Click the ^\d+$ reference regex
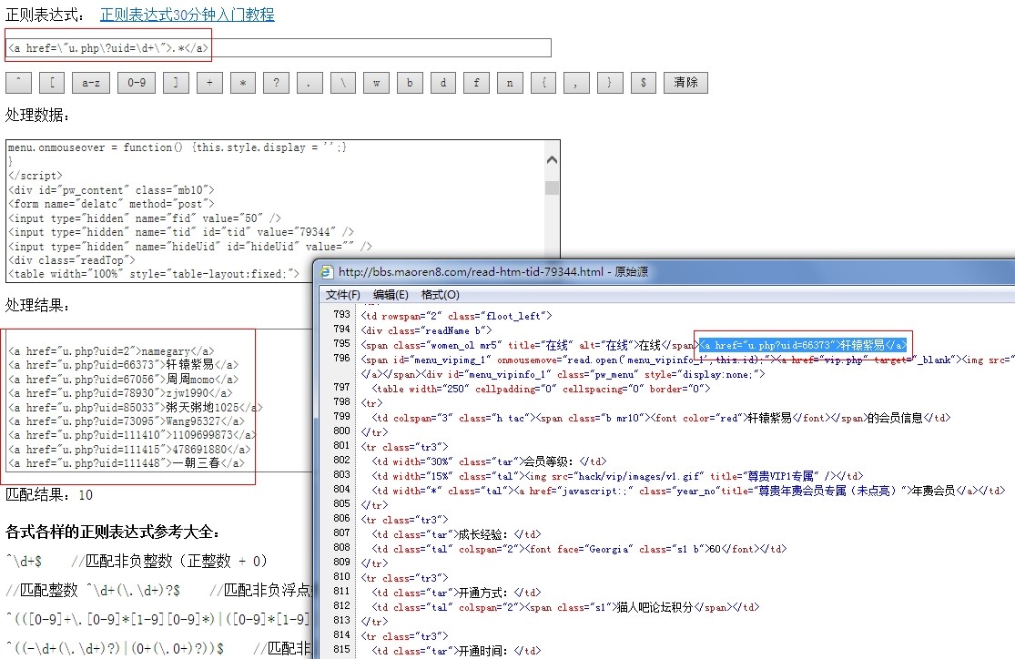The width and height of the screenshot is (1015, 659). (x=24, y=562)
